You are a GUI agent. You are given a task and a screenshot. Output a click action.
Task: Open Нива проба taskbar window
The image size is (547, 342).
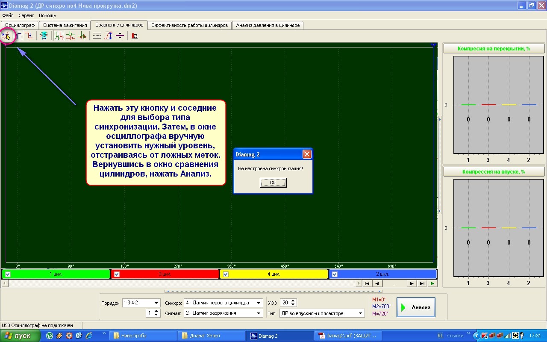(143, 336)
